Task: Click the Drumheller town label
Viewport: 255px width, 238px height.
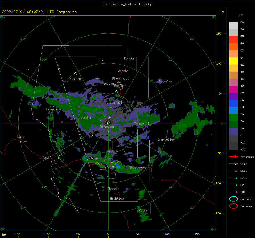Action: (x=166, y=140)
